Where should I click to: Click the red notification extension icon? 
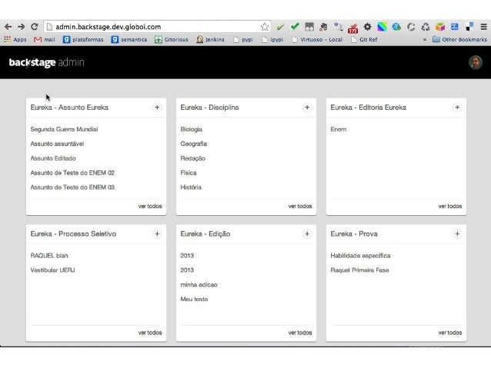tap(353, 28)
